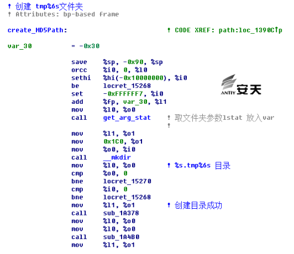Click the save instruction mnemonic
294x254 pixels.
click(x=79, y=62)
